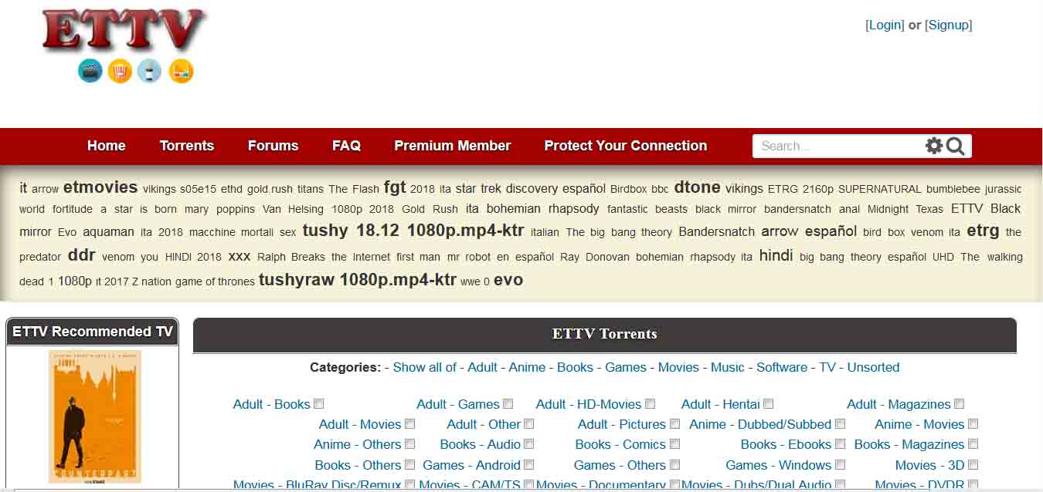
Task: Open Protect Your Connection menu item
Action: pos(625,146)
